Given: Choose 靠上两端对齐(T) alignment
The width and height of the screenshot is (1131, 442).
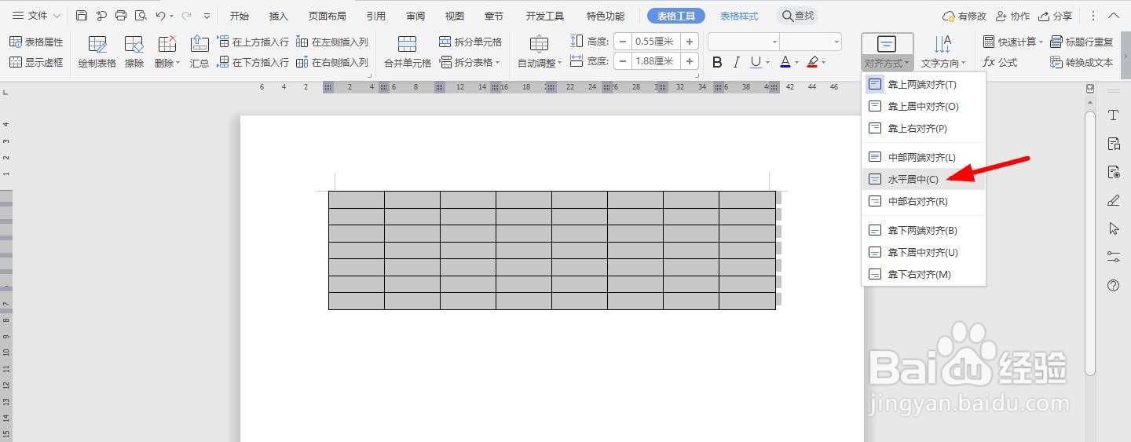Looking at the screenshot, I should click(923, 84).
